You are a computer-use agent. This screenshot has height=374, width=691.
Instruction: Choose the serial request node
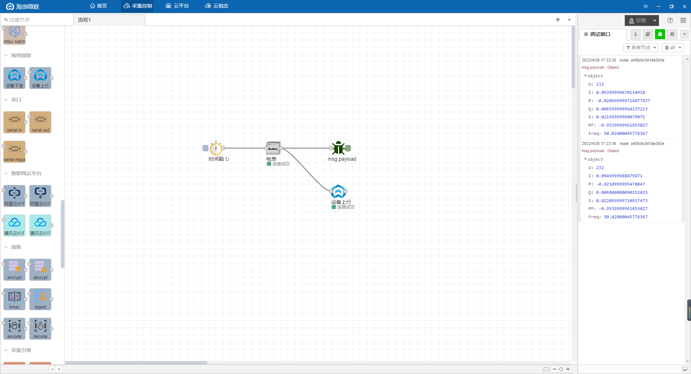[x=14, y=152]
